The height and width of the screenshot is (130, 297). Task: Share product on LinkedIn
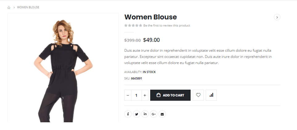click(145, 114)
